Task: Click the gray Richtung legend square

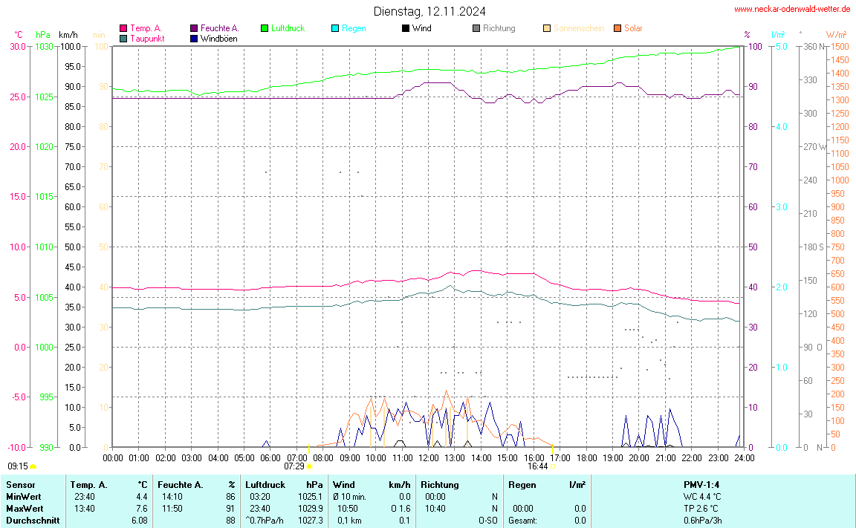Action: pos(476,28)
